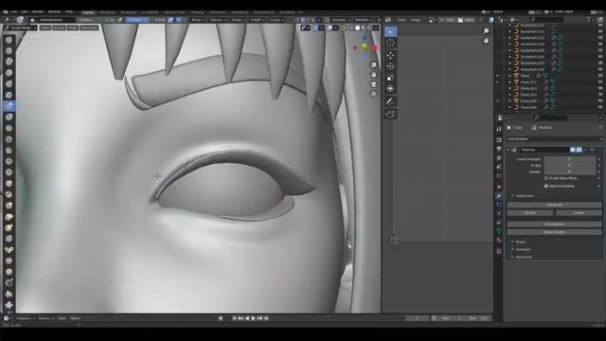Switch perspective/orthographic with the grid gizmo

tap(374, 94)
